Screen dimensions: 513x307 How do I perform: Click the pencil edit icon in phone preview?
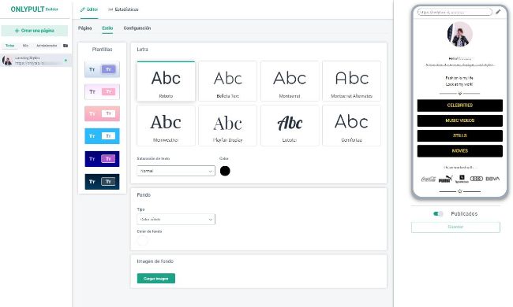(x=498, y=12)
